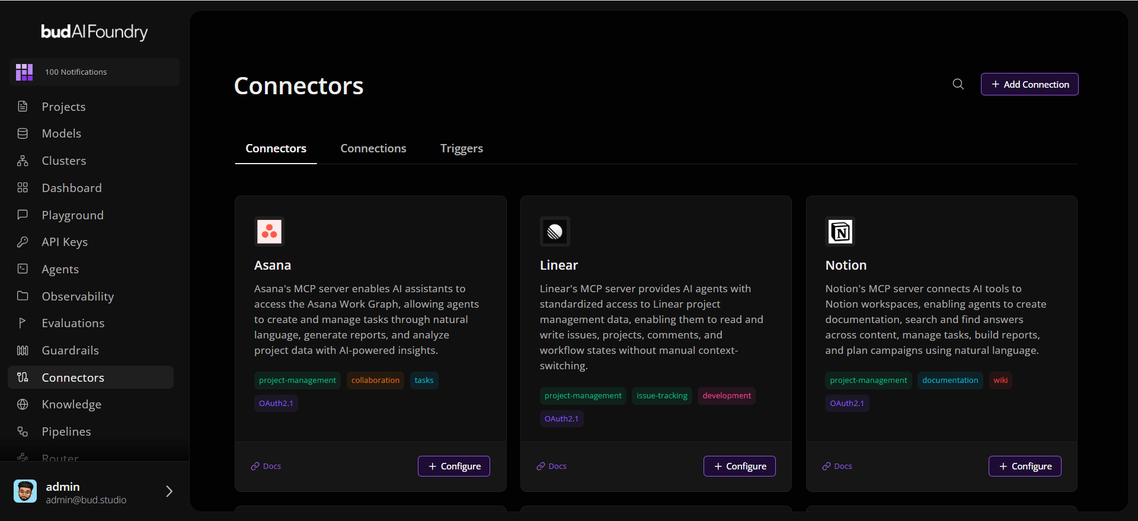
Task: Click the Asana logo icon
Action: tap(269, 231)
